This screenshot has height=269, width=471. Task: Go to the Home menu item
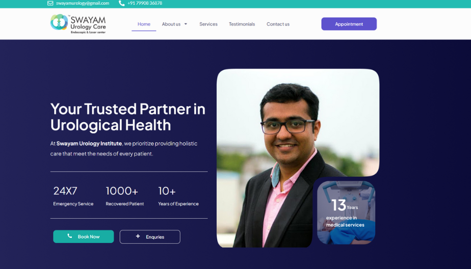(x=144, y=24)
